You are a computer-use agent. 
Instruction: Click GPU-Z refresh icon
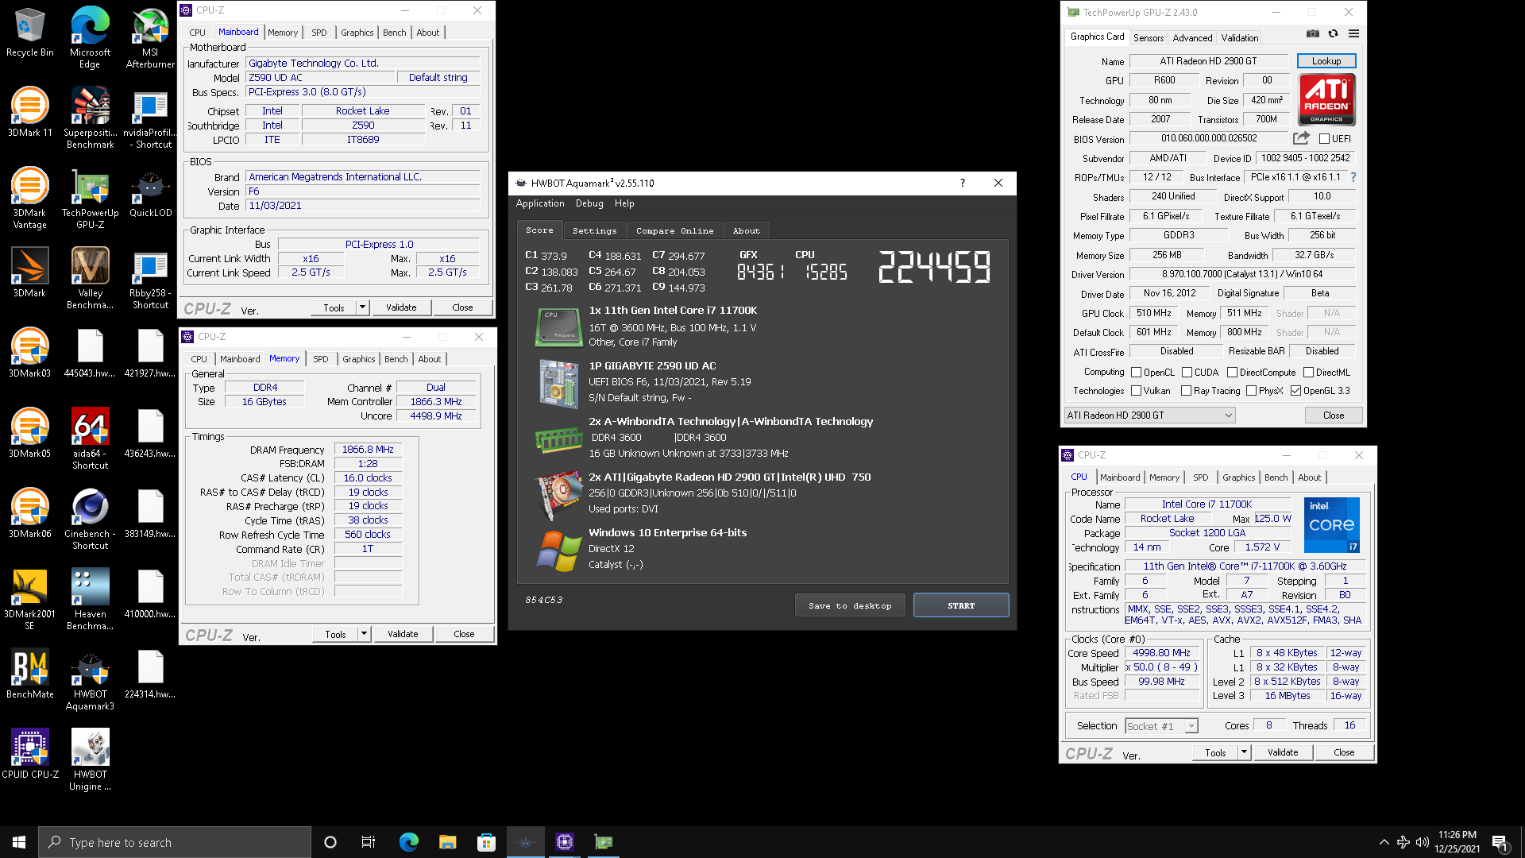click(x=1333, y=34)
